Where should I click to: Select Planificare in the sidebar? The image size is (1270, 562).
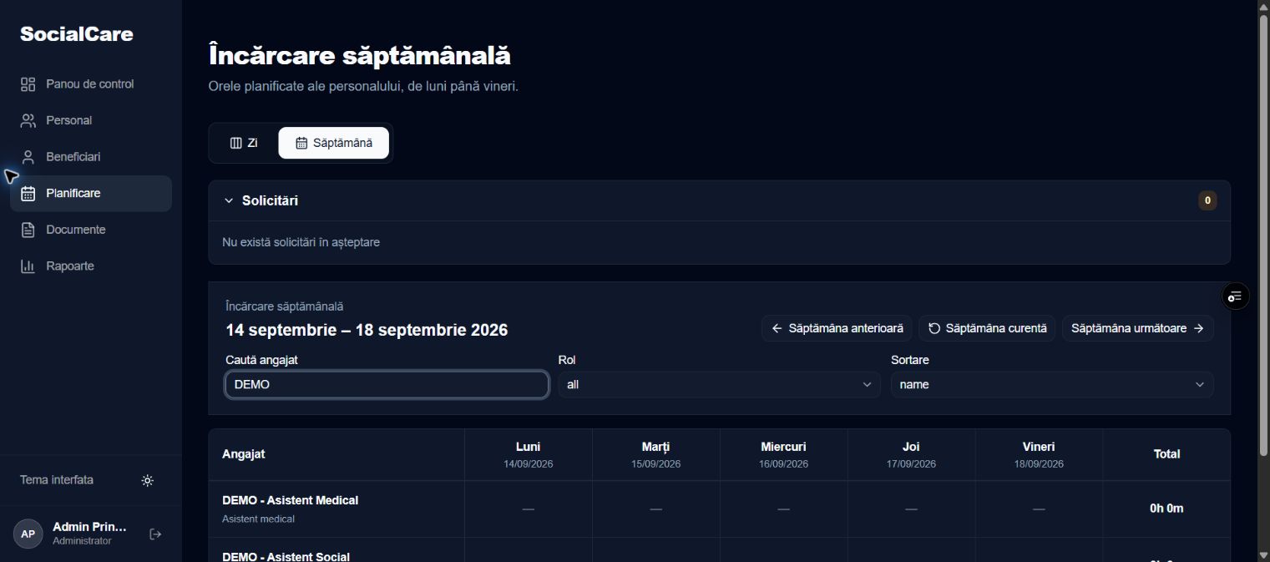91,194
